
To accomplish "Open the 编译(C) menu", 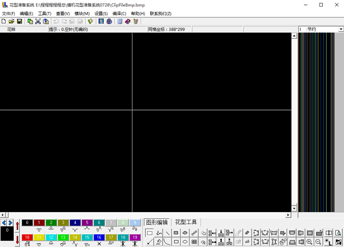I will coord(119,14).
